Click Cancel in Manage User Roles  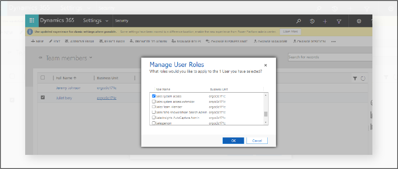257,141
